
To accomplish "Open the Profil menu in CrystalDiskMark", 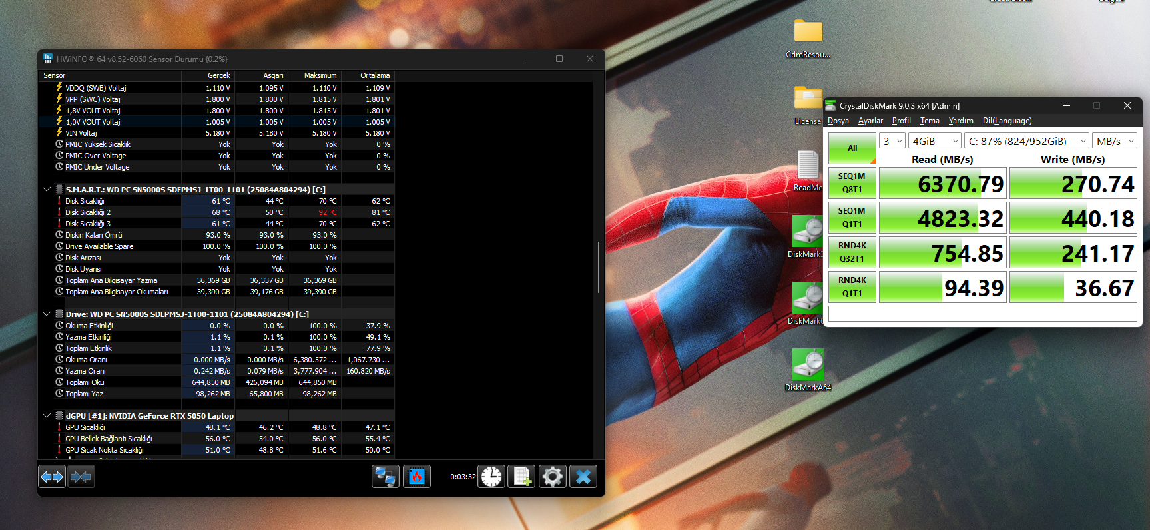I will click(902, 121).
